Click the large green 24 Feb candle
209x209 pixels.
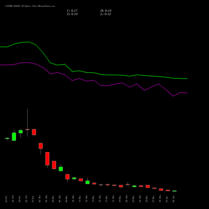pyautogui.click(x=14, y=137)
